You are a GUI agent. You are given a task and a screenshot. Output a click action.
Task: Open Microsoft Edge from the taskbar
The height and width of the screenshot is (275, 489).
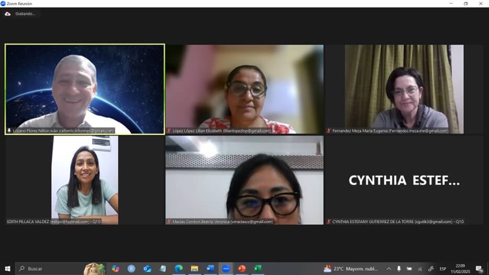179,269
